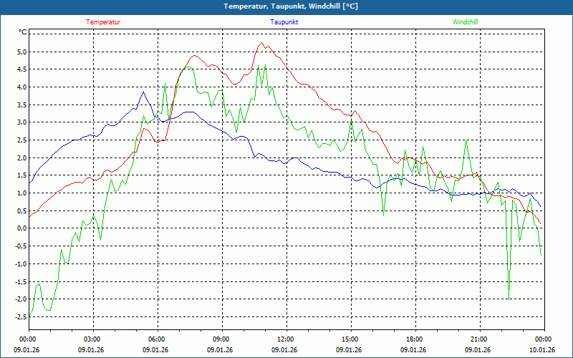Click the chart title bar text
573x358 pixels.
tap(286, 6)
